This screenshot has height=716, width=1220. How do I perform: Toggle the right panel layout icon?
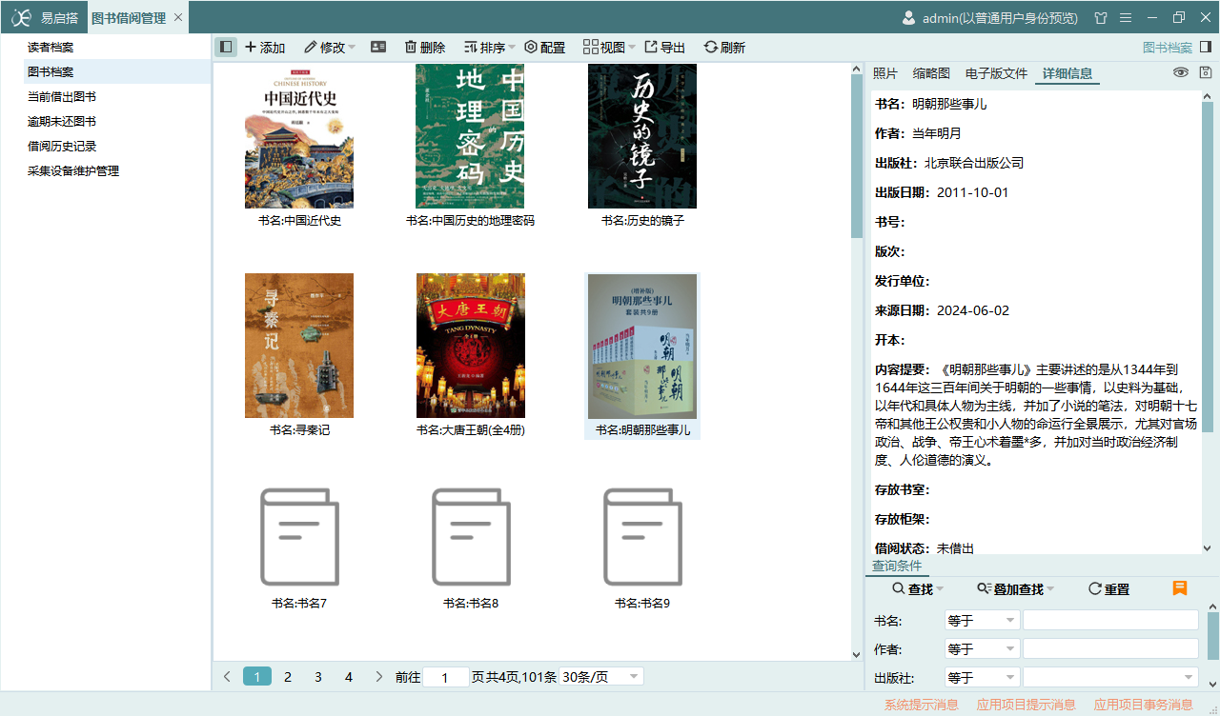click(1206, 47)
